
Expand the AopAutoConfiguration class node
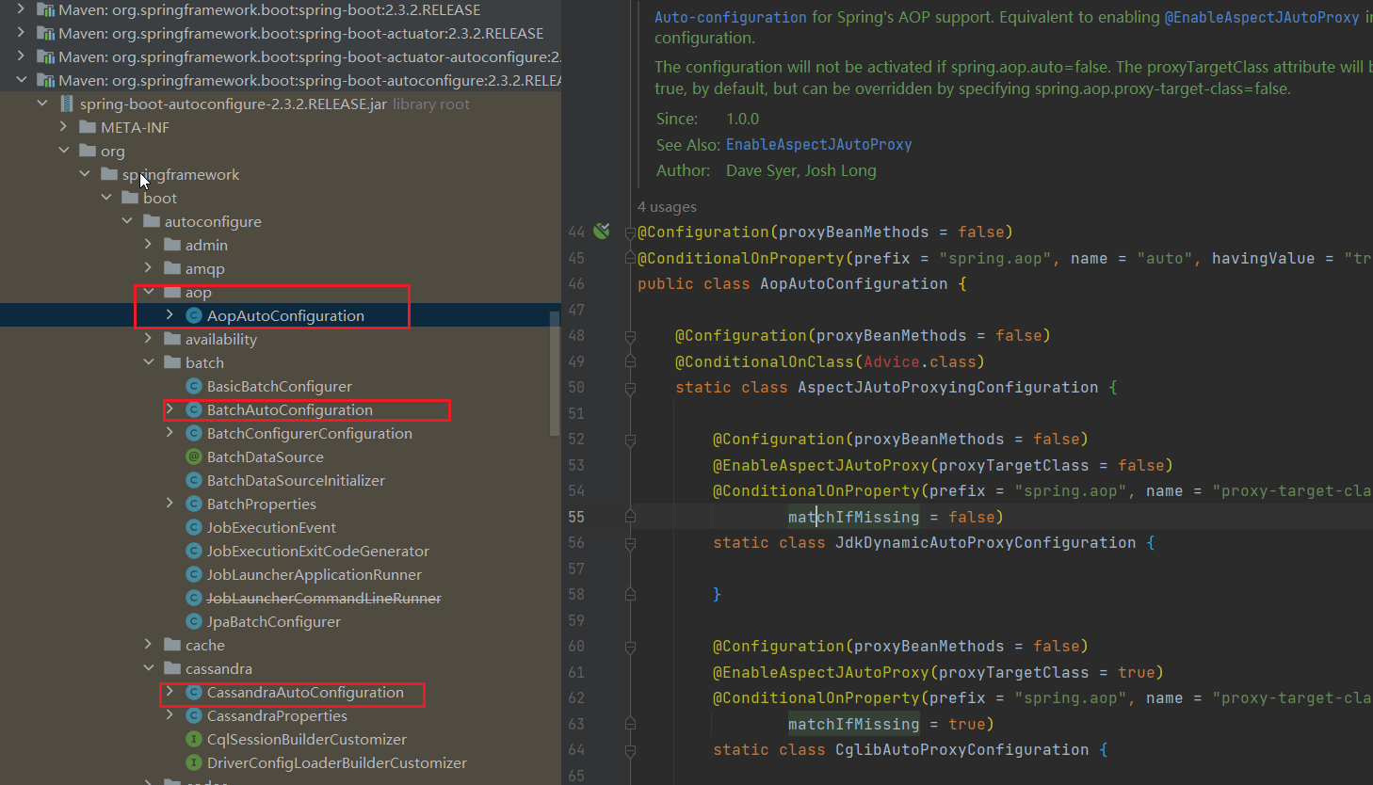coord(170,315)
